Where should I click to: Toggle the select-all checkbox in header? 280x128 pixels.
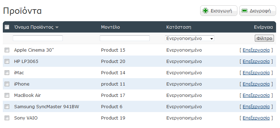[x=7, y=27]
